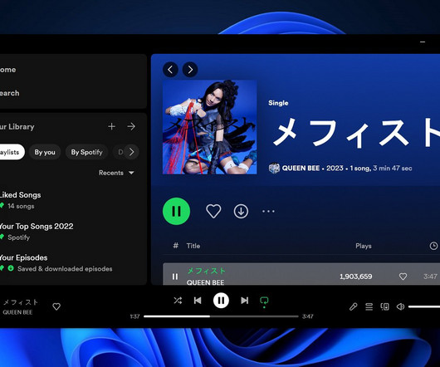Image resolution: width=440 pixels, height=367 pixels.
Task: Click the Plays column header
Action: coord(364,246)
